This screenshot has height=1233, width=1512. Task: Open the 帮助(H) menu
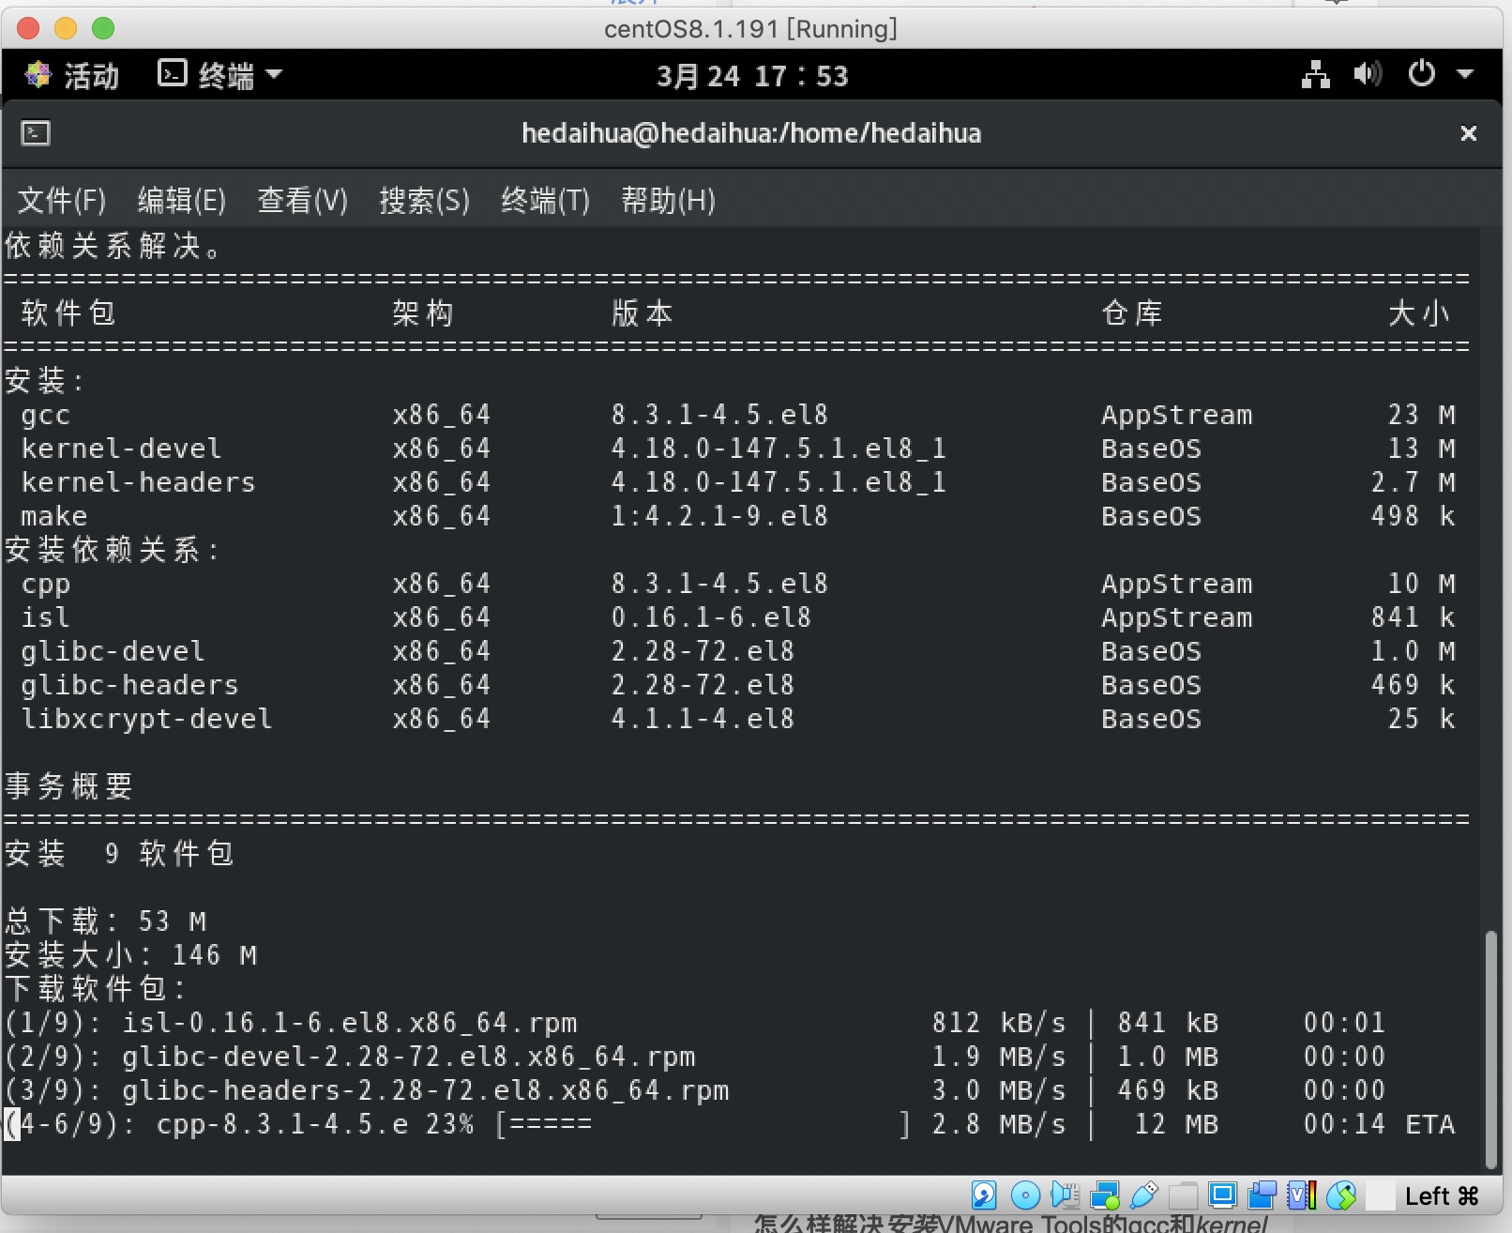[x=668, y=200]
